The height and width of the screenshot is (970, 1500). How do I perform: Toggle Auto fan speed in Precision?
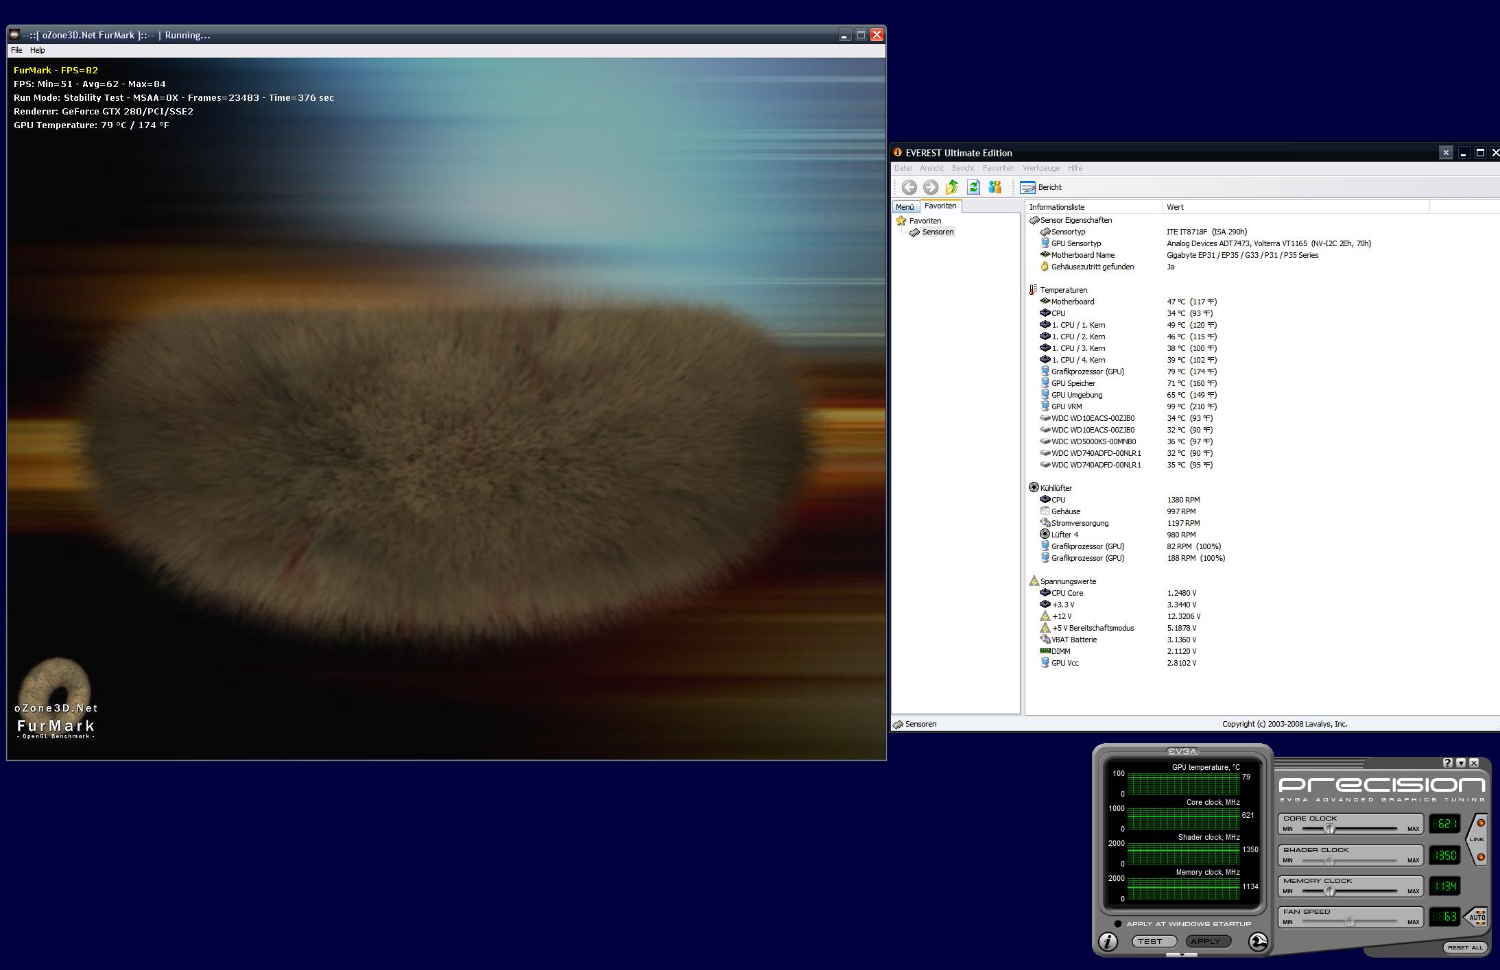[x=1475, y=917]
